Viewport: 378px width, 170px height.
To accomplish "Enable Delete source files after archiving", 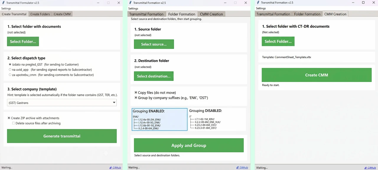I will tap(14, 123).
